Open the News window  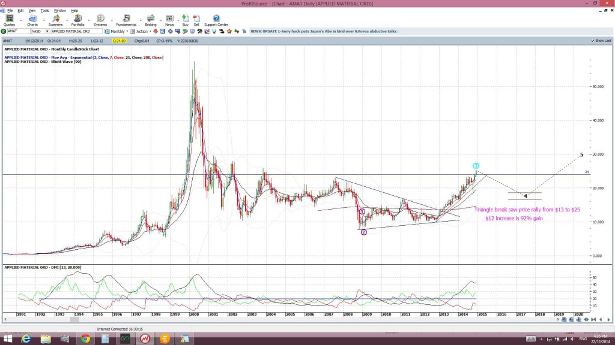click(169, 20)
